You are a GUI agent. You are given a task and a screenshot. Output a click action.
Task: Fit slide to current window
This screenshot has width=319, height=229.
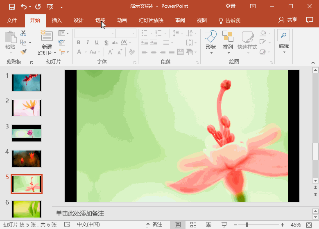tap(309, 225)
